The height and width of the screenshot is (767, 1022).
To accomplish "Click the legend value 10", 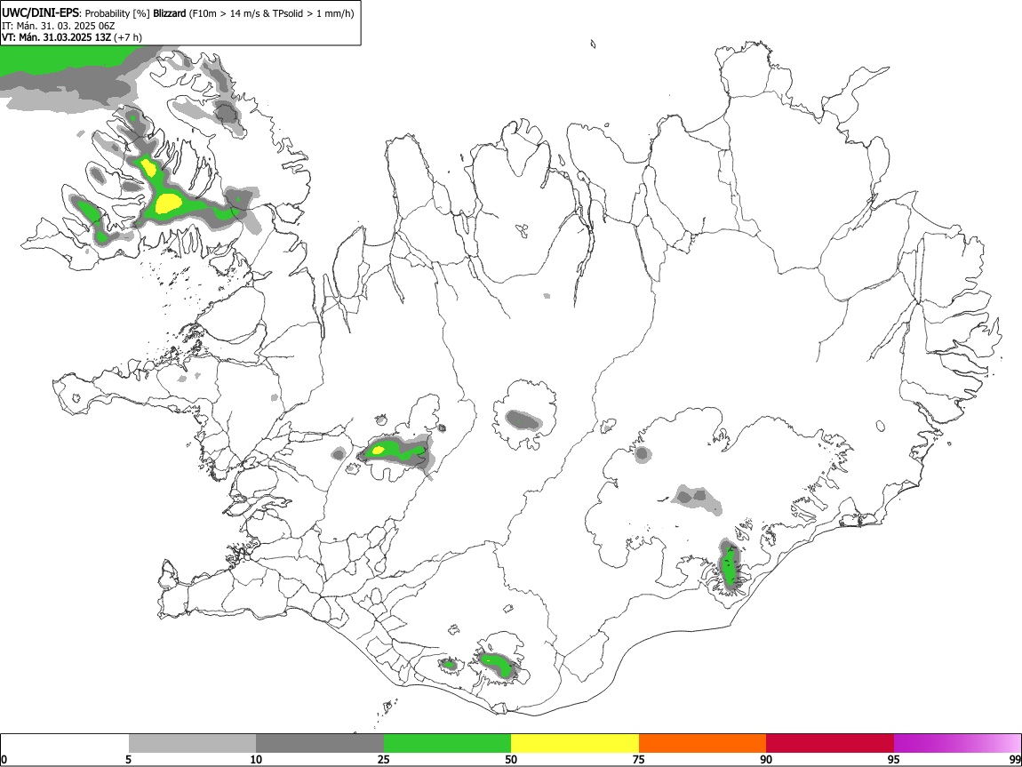I will 256,759.
